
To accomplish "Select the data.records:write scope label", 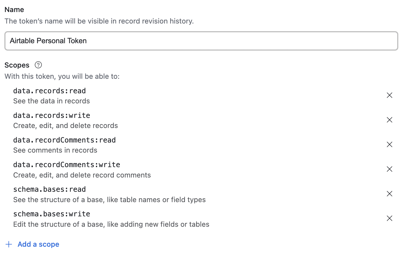I will coord(52,115).
